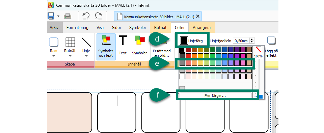324x133 pixels.
Task: Select the Linje line tool icon
Action: click(x=86, y=42)
